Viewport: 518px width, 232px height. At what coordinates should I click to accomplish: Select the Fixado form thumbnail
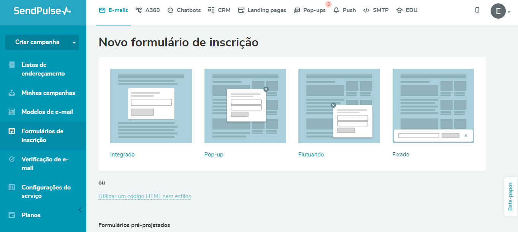[433, 106]
